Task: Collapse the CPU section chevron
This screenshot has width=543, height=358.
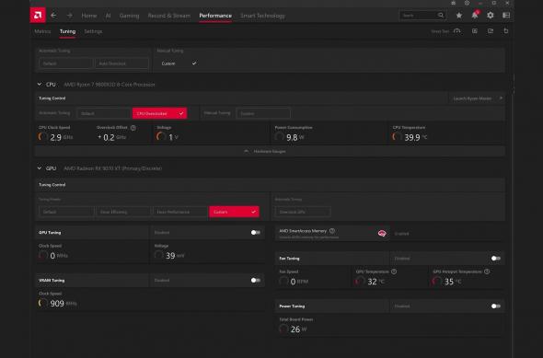Action: pos(40,84)
